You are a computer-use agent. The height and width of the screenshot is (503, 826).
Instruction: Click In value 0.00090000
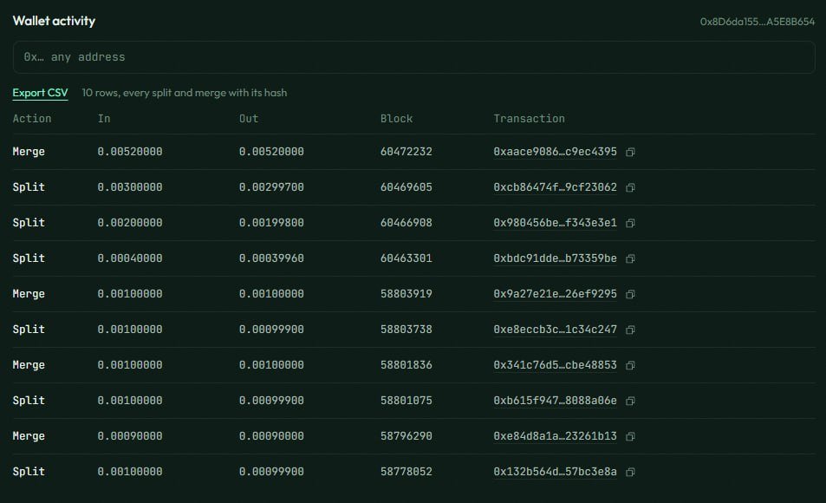[x=130, y=436]
